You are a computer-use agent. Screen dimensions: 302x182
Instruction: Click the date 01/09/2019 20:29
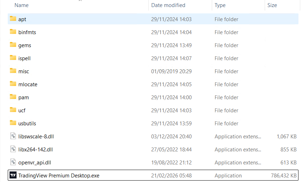tap(171, 71)
